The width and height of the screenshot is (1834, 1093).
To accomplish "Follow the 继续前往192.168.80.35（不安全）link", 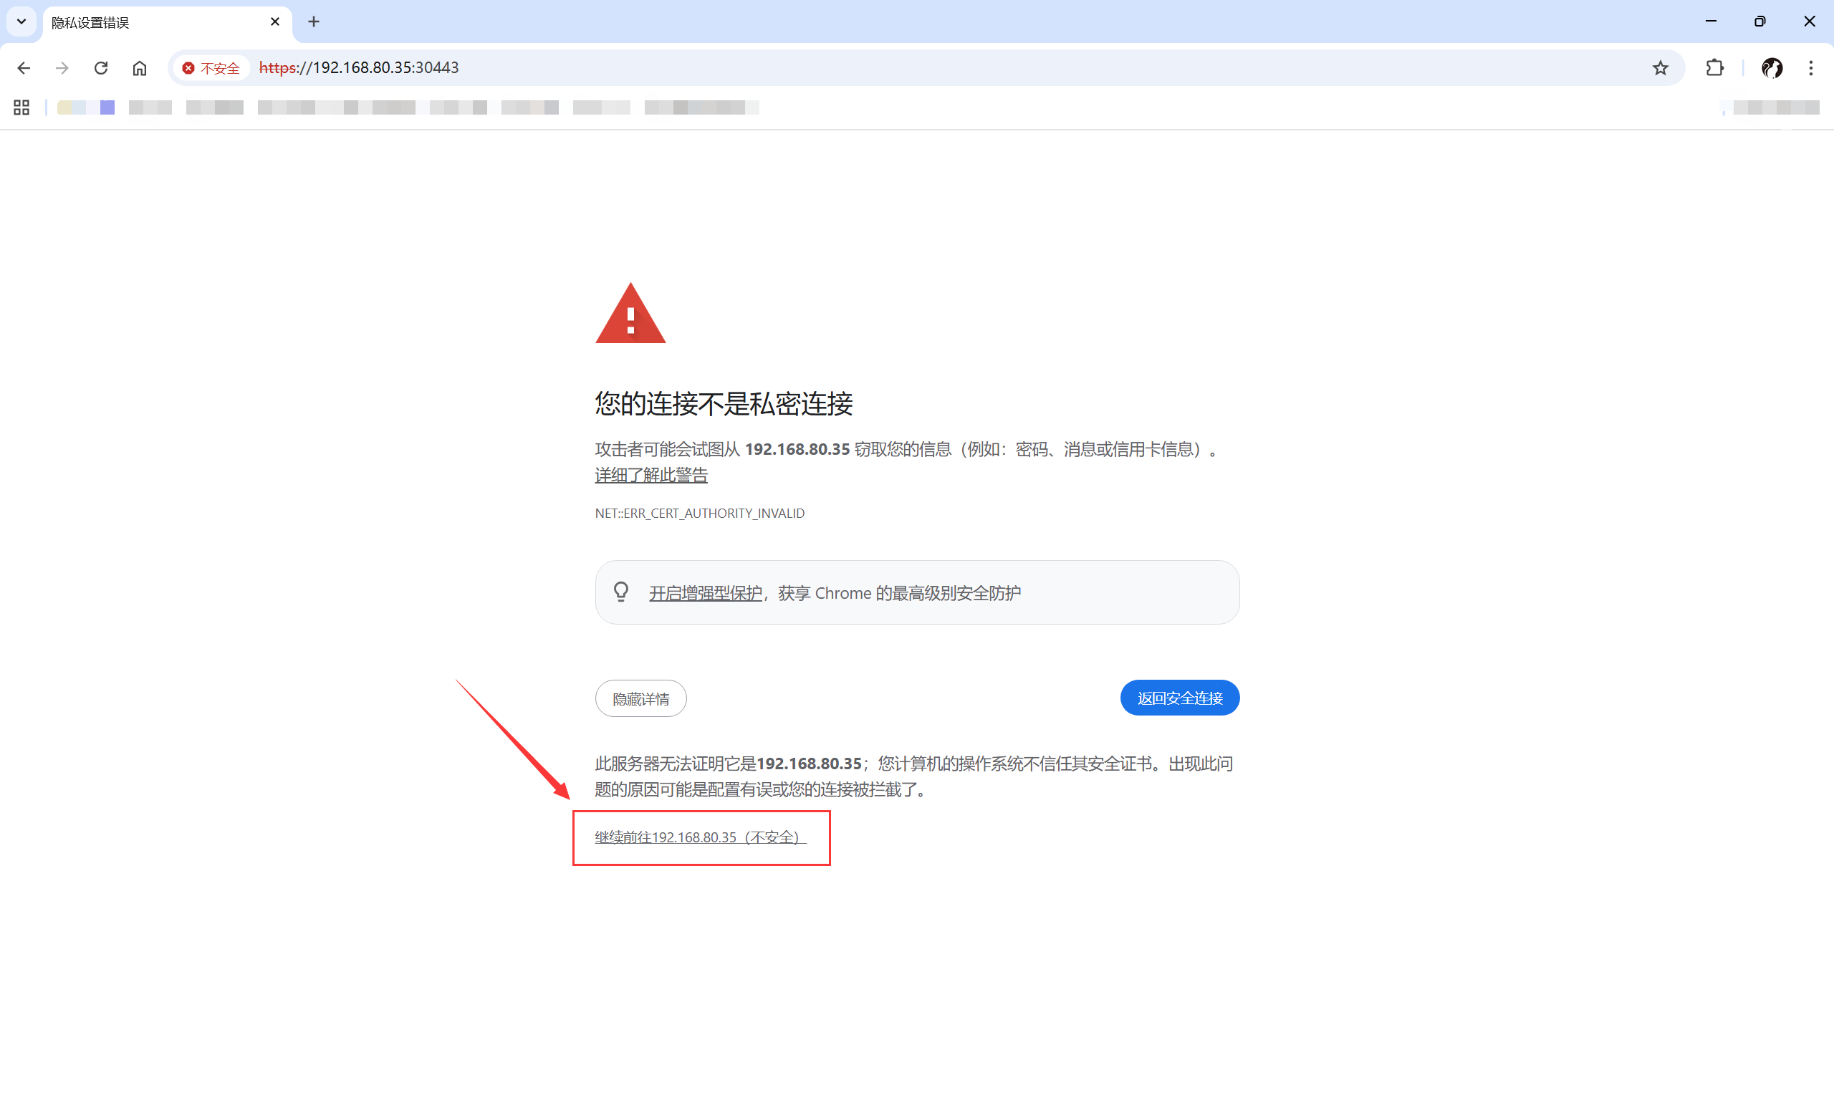I will 701,837.
